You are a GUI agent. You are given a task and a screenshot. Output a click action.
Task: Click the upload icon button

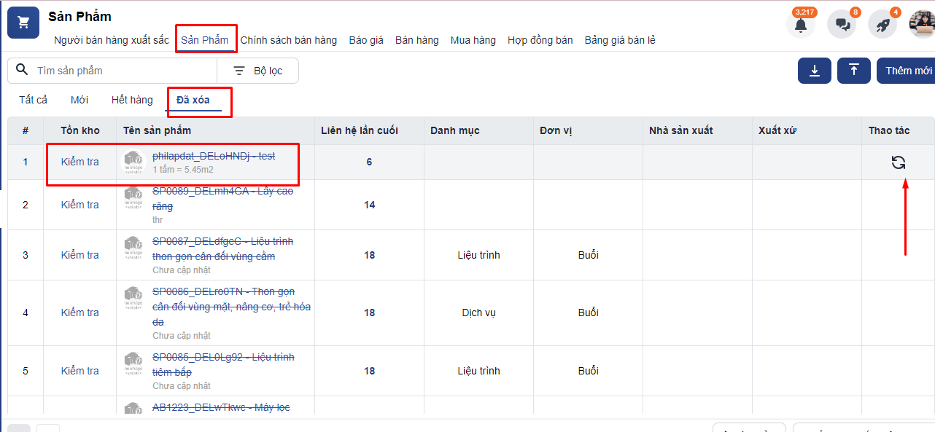[x=853, y=71]
